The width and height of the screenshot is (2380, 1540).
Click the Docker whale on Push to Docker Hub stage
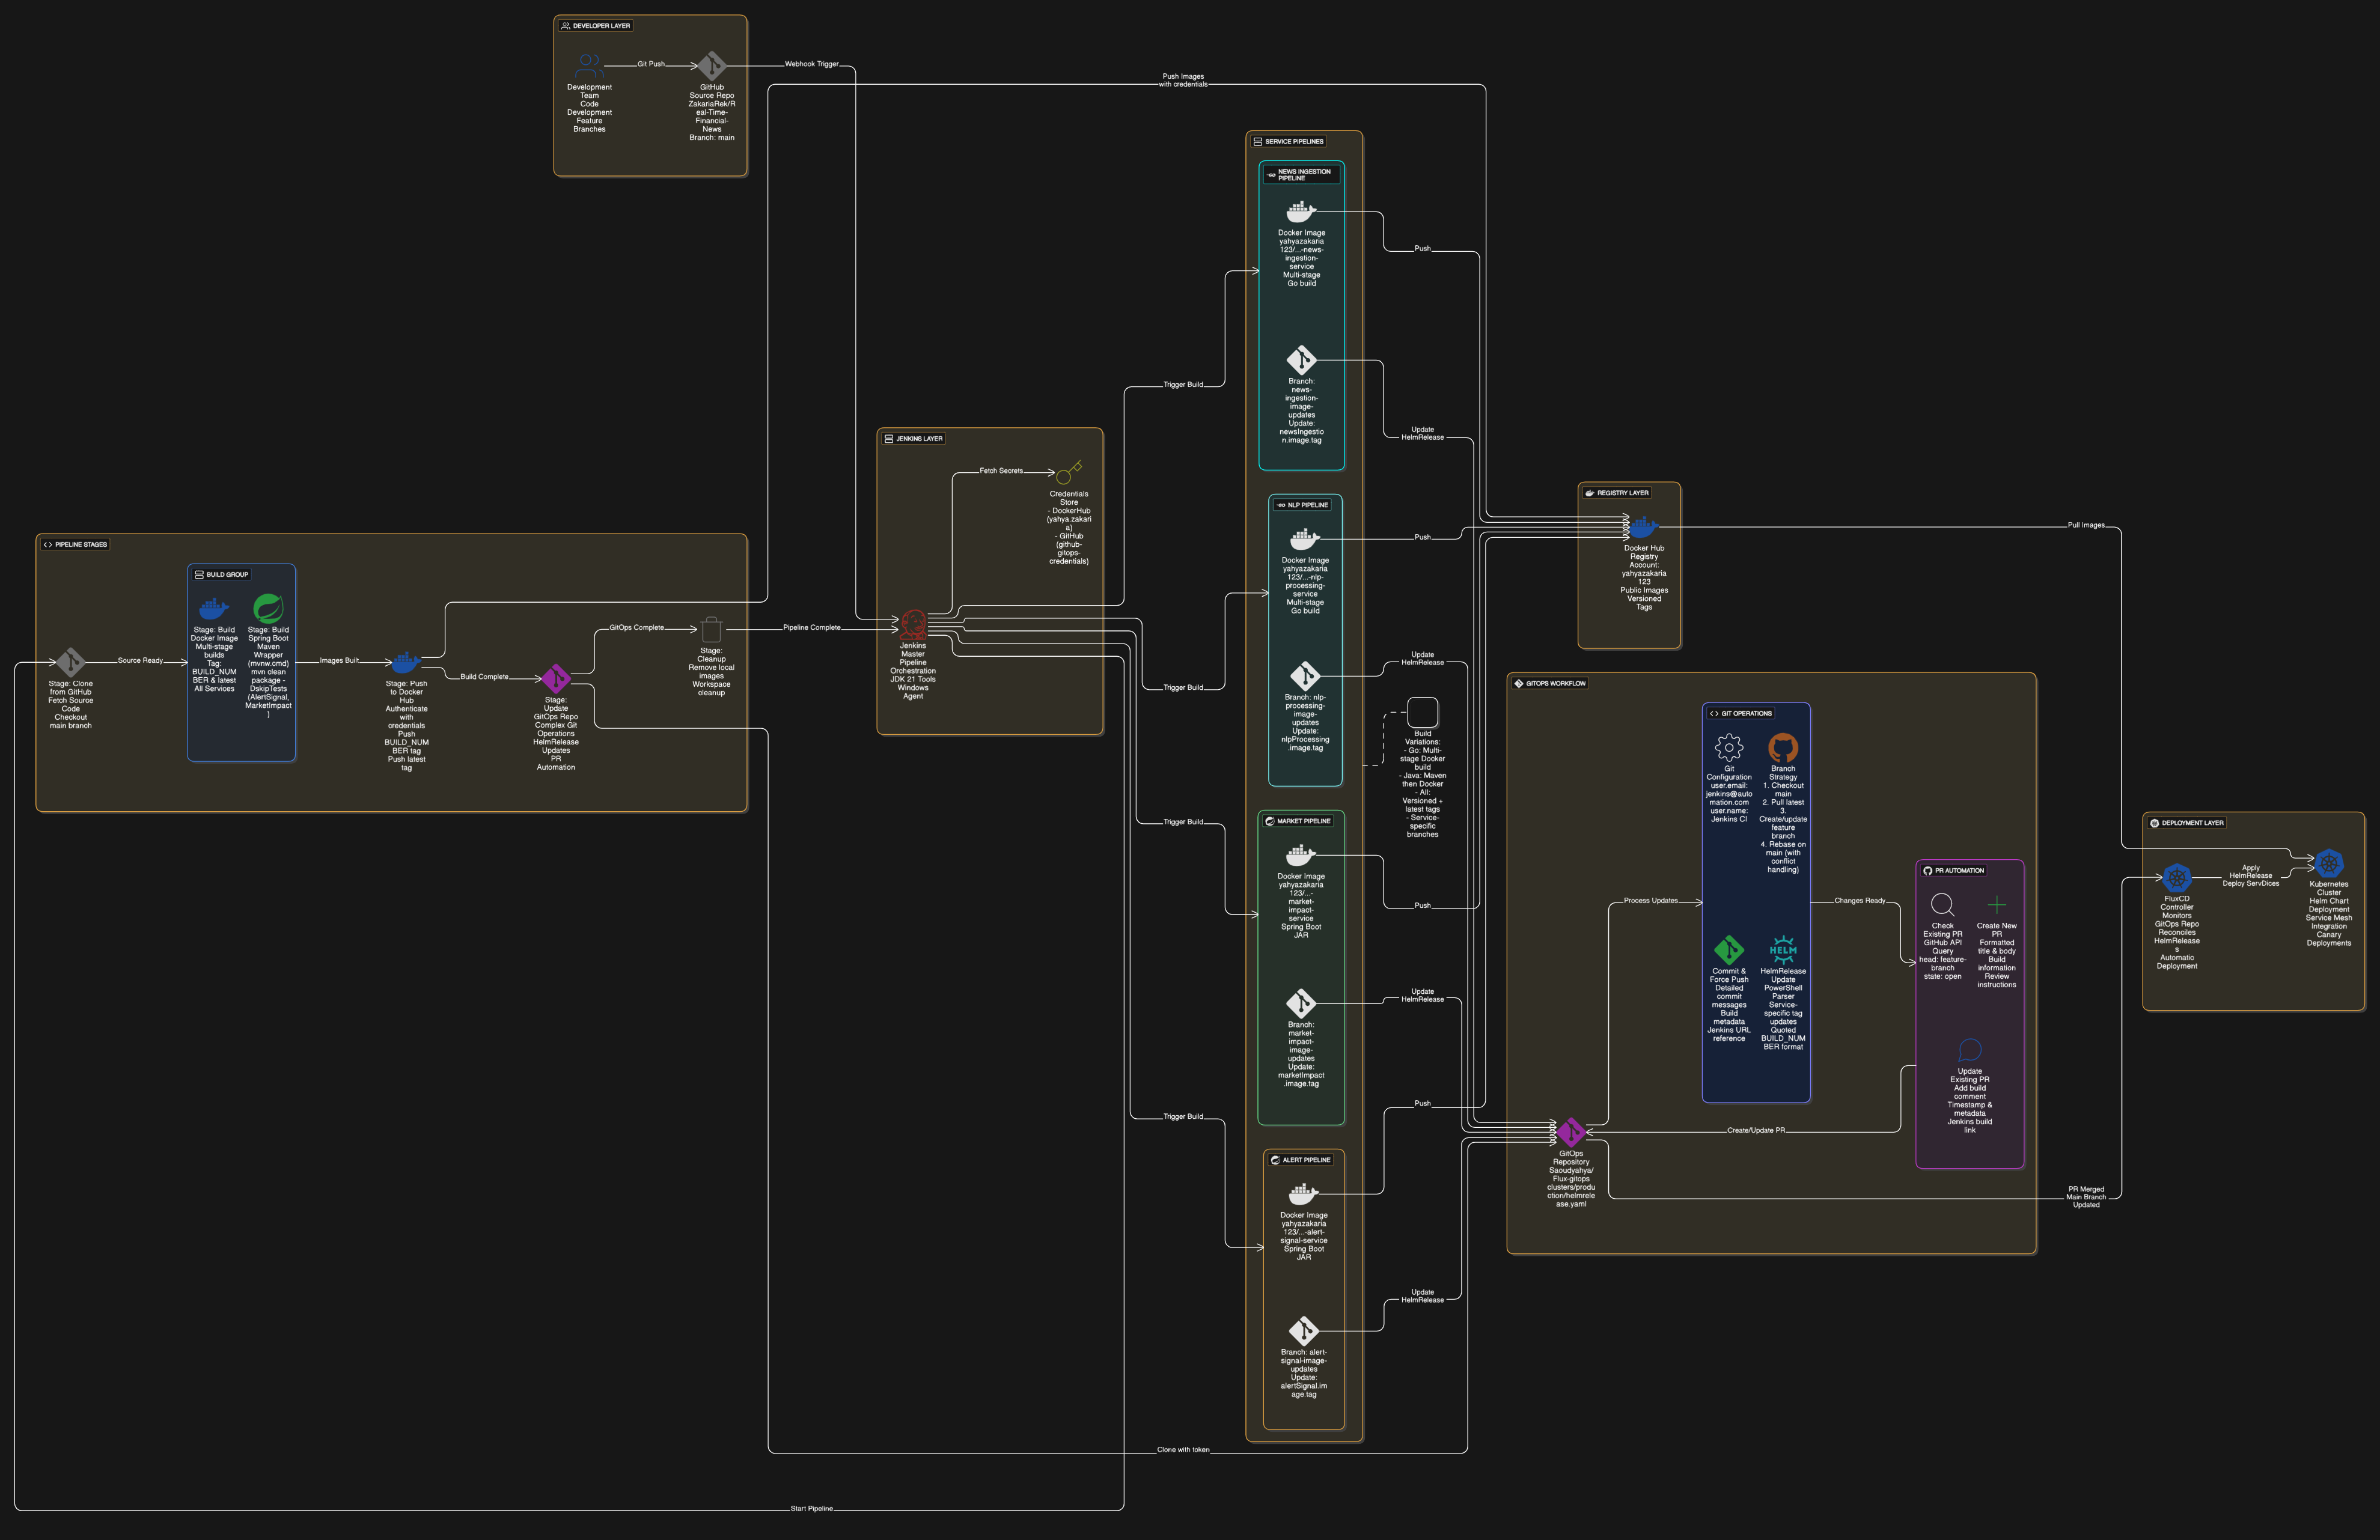[x=405, y=662]
